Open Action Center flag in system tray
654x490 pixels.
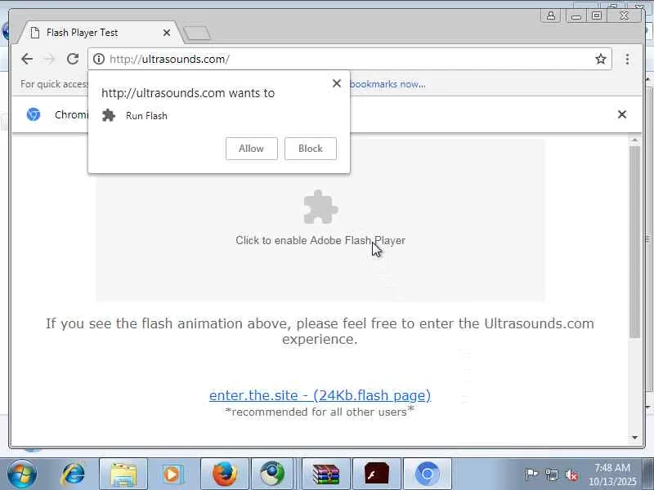tap(531, 474)
